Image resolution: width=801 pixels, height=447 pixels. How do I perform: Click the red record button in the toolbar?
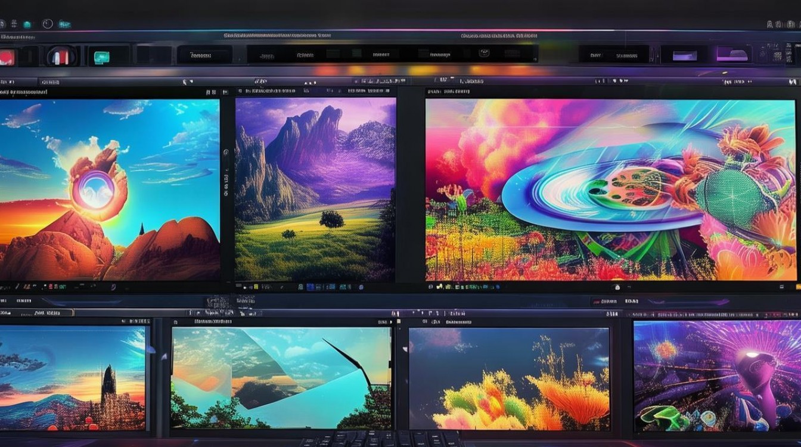tap(7, 57)
